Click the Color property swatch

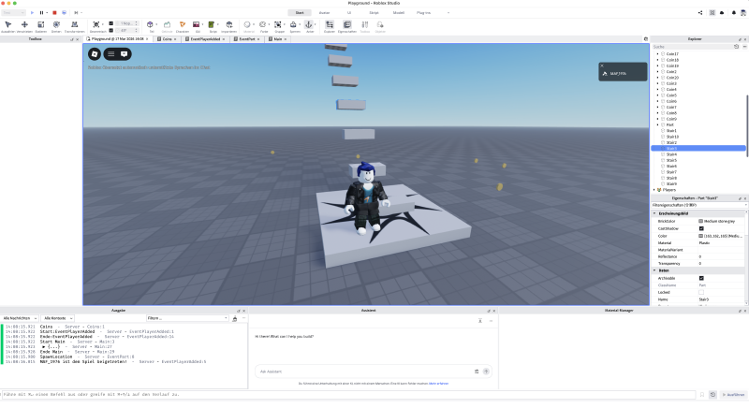coord(700,236)
